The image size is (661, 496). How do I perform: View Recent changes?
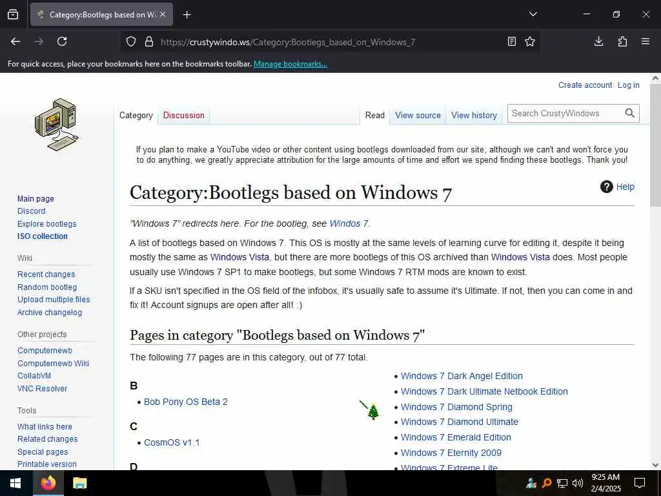point(46,274)
